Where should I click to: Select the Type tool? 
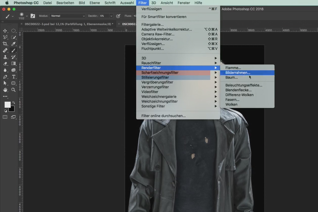pos(14,77)
